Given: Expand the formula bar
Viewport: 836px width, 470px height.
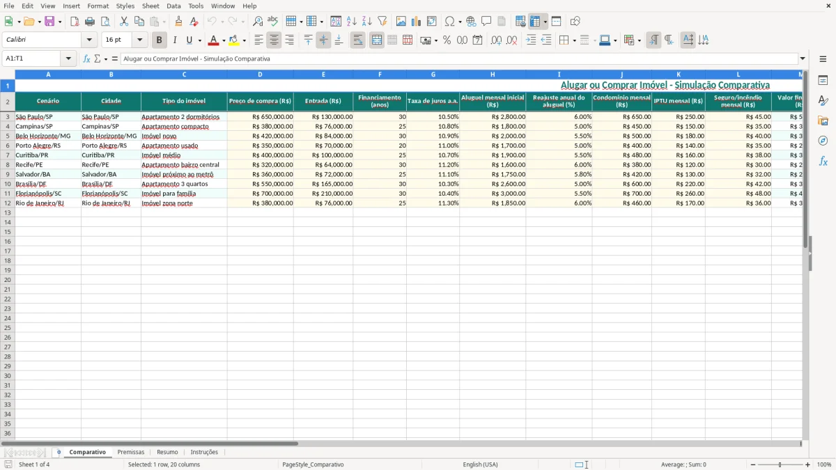Looking at the screenshot, I should click(x=803, y=58).
